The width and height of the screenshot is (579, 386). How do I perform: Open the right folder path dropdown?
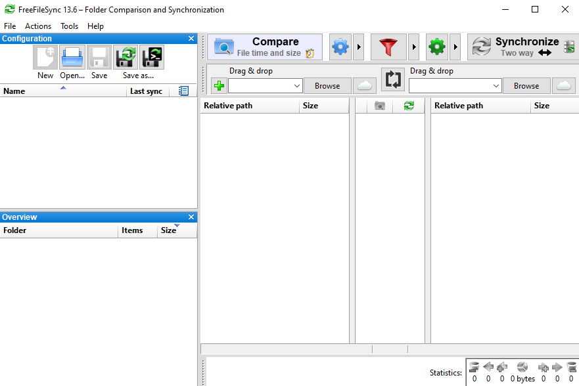(x=496, y=86)
